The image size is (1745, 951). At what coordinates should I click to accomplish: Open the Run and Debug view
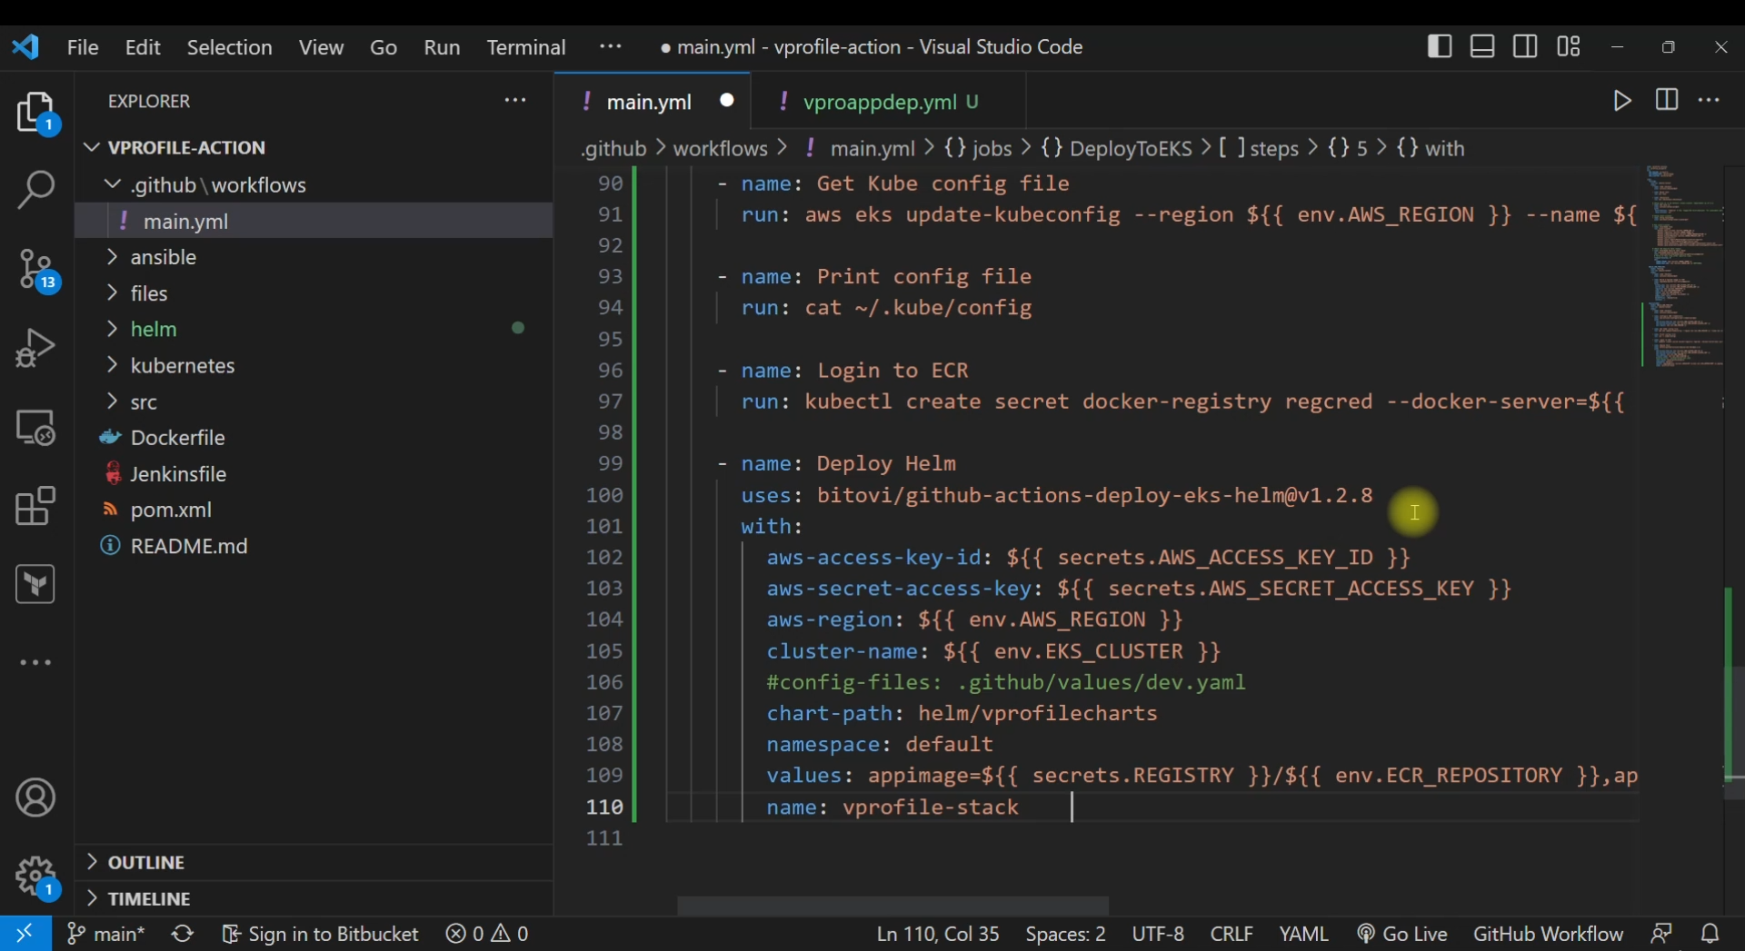click(36, 348)
